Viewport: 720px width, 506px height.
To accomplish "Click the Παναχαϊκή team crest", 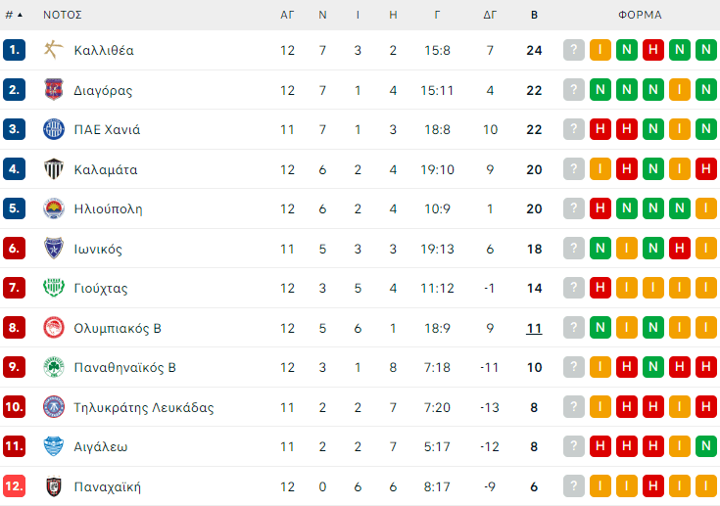I will (x=53, y=486).
